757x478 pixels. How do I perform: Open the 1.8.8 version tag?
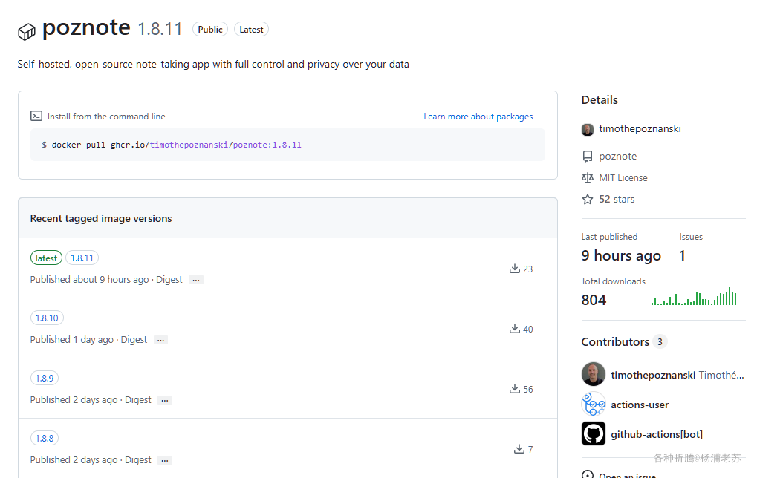coord(45,438)
